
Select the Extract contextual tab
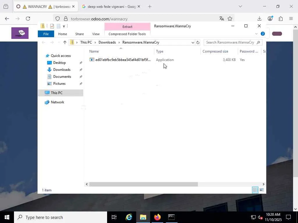pyautogui.click(x=127, y=27)
